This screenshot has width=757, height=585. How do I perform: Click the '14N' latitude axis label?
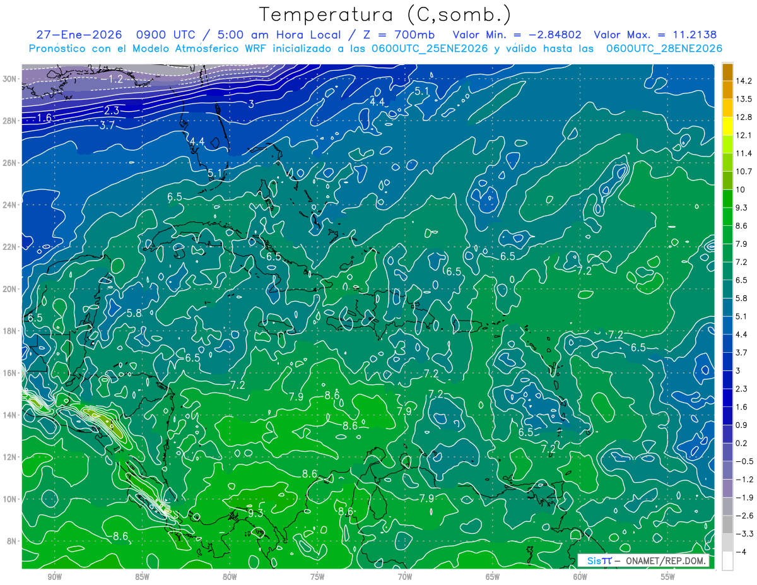click(x=9, y=415)
